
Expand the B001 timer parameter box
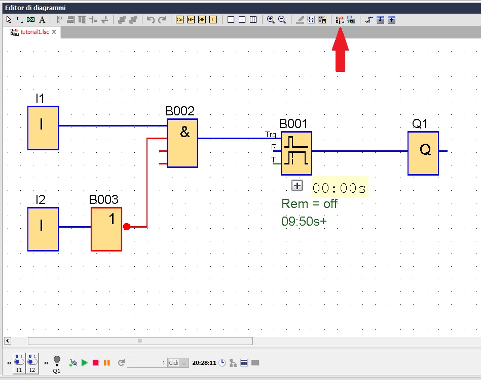(298, 186)
